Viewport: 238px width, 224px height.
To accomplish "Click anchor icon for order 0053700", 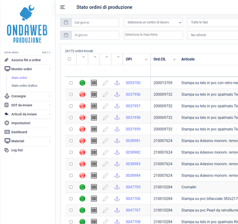I will point(117,83).
